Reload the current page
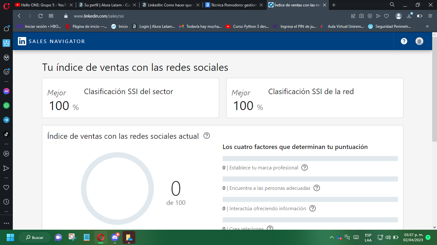Image resolution: width=437 pixels, height=245 pixels. [x=40, y=16]
